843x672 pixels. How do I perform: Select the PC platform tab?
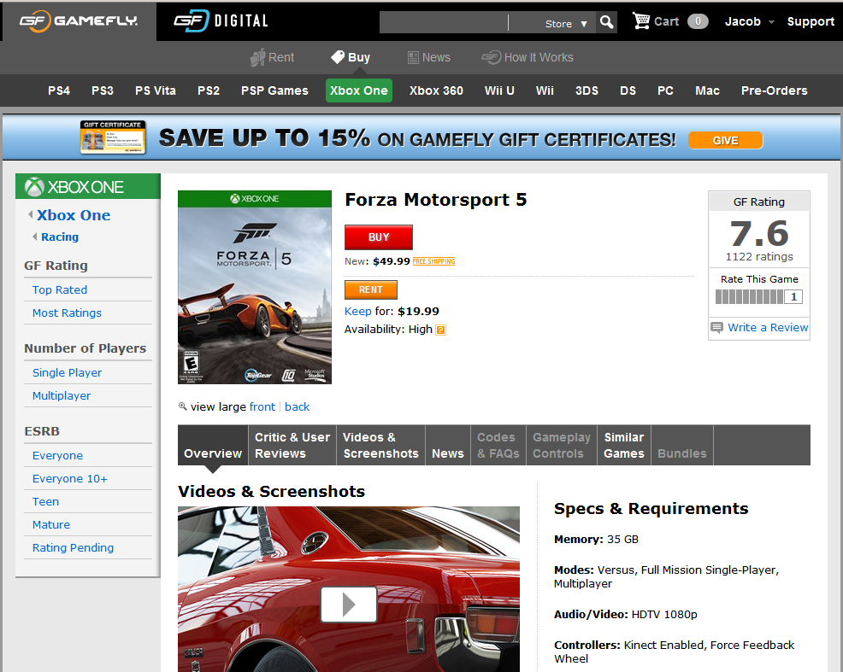click(665, 91)
